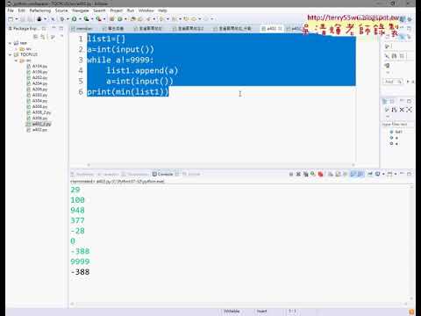The width and height of the screenshot is (421, 316).
Task: Select A304.py in the tree
Action: 39,101
